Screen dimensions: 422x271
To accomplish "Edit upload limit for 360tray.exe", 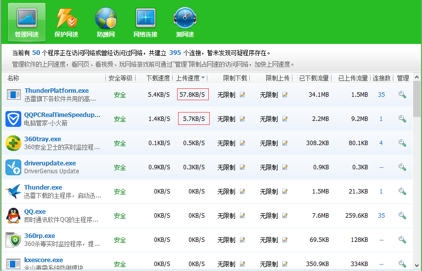I will (285, 143).
